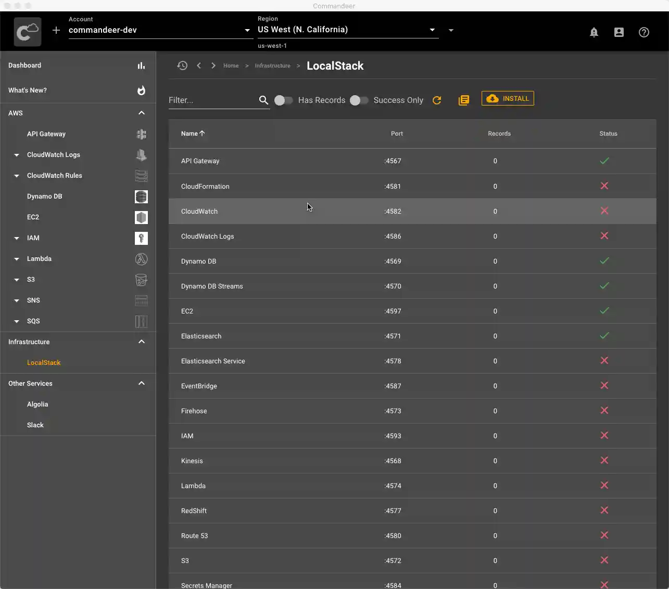Open Algolia under Other Services

click(x=37, y=404)
